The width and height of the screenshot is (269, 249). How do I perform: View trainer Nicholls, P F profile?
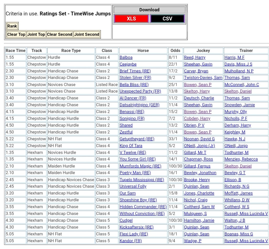pos(236,119)
